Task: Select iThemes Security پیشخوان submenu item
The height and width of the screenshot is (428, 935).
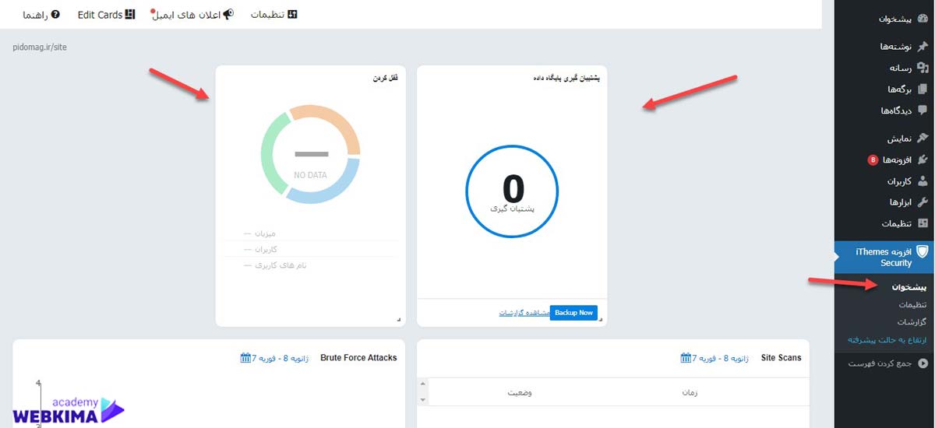Action: tap(911, 287)
